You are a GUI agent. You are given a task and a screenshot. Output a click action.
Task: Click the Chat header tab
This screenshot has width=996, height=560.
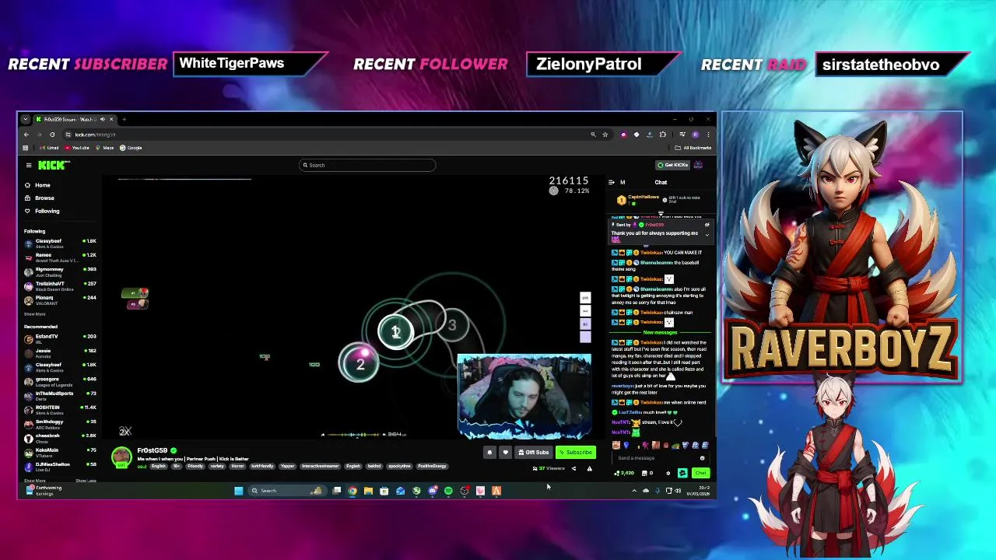(661, 182)
